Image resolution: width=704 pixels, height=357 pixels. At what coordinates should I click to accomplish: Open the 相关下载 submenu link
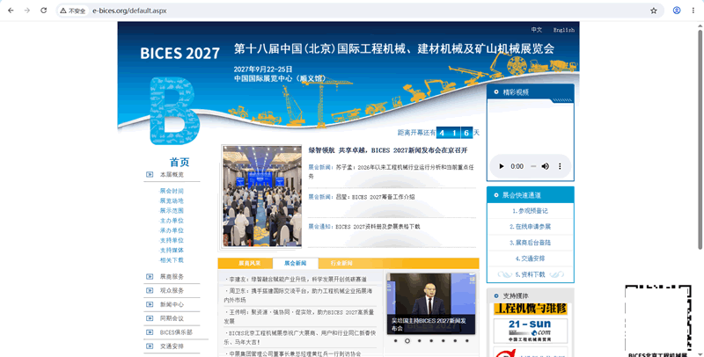click(x=172, y=260)
